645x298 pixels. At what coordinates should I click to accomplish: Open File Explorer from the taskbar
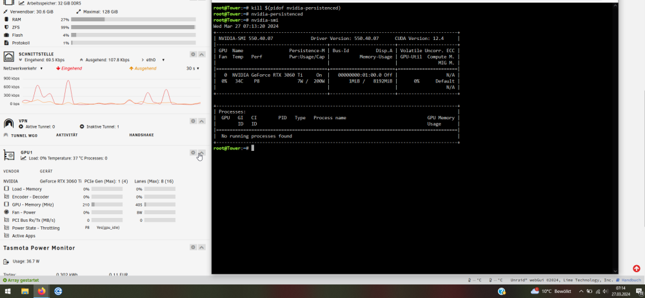25,292
